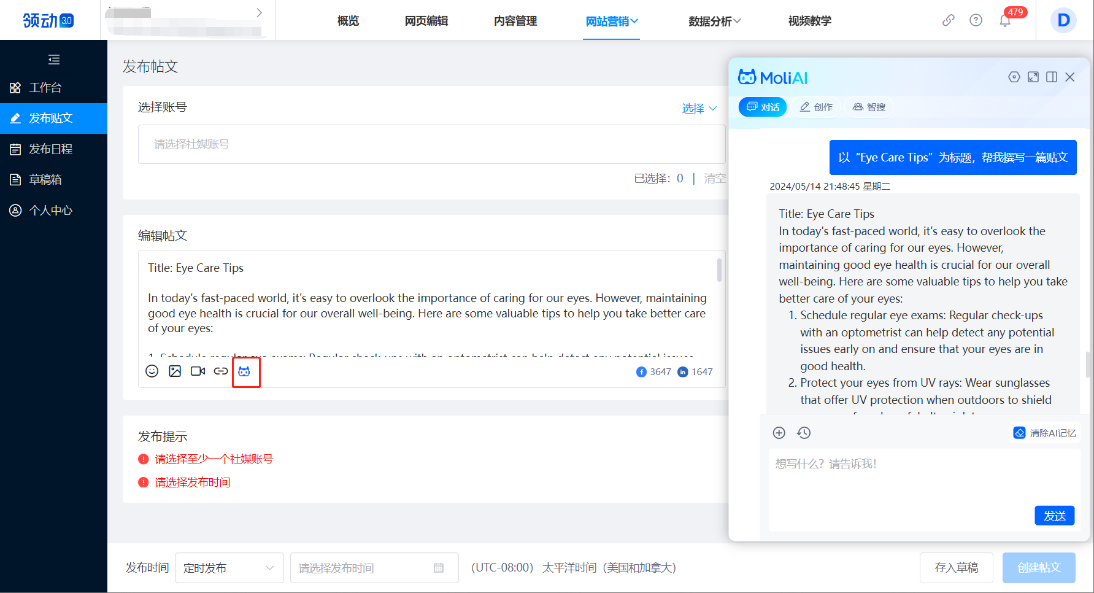Expand the 数据分析 menu
Viewport: 1094px width, 593px height.
pos(715,21)
